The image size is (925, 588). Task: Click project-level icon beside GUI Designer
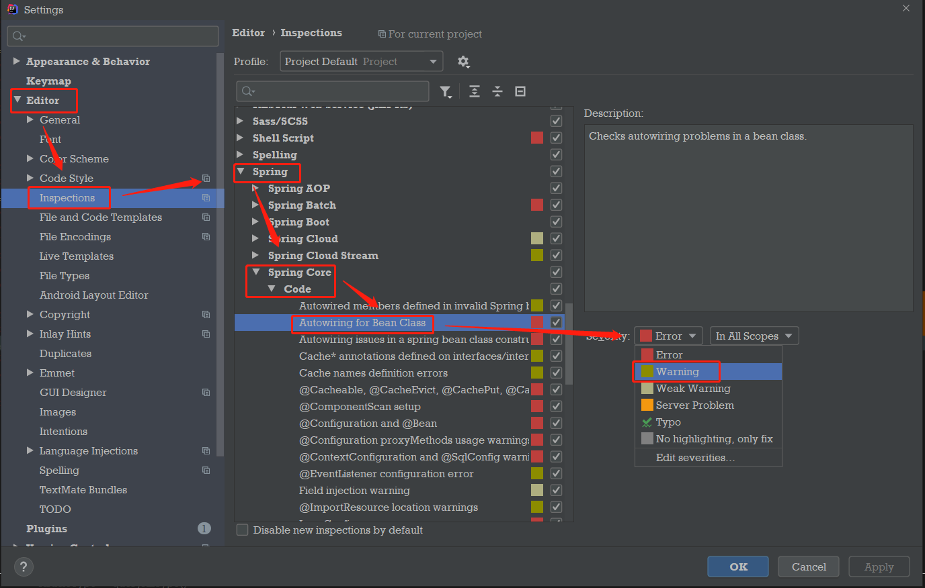(x=206, y=393)
